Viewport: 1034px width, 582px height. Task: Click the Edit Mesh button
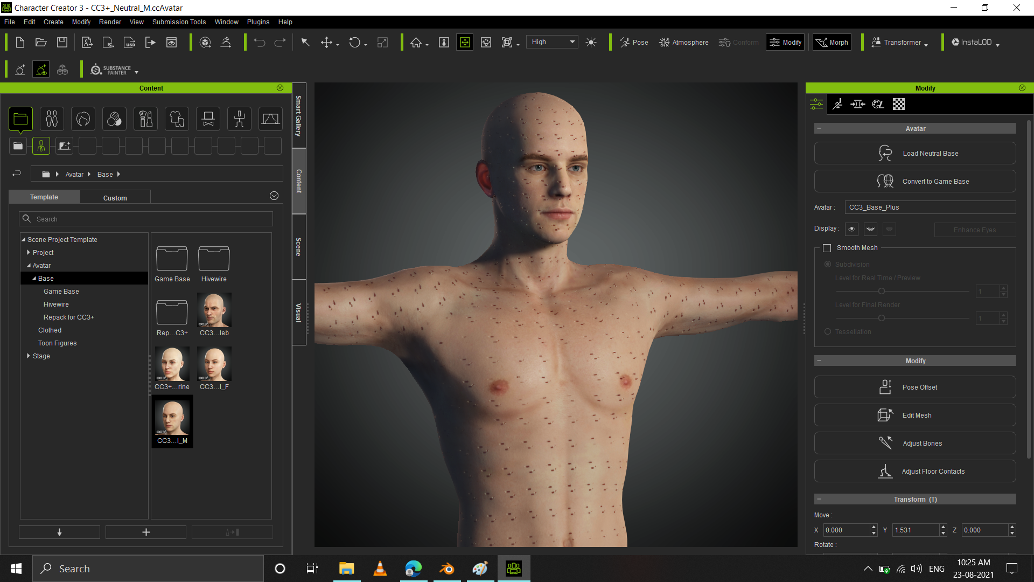915,415
